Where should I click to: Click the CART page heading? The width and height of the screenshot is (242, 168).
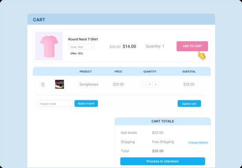(x=39, y=20)
